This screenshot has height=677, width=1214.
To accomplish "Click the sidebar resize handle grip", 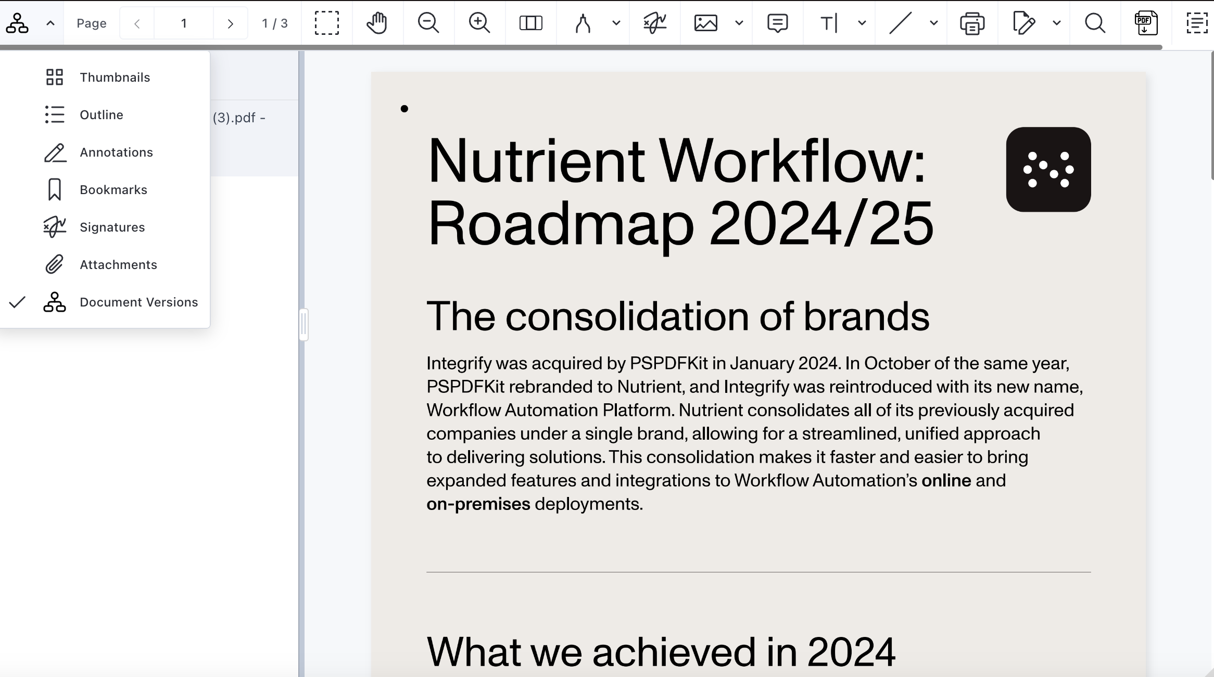I will click(x=304, y=325).
